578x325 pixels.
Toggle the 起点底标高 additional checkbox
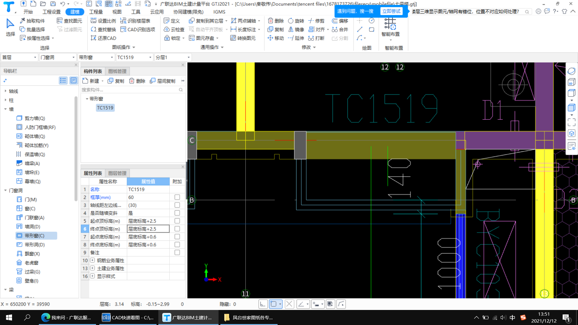(x=177, y=237)
